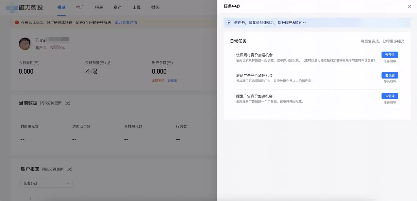Click the 去预估 button for 优质素材 task
This screenshot has width=417, height=201.
[x=390, y=55]
